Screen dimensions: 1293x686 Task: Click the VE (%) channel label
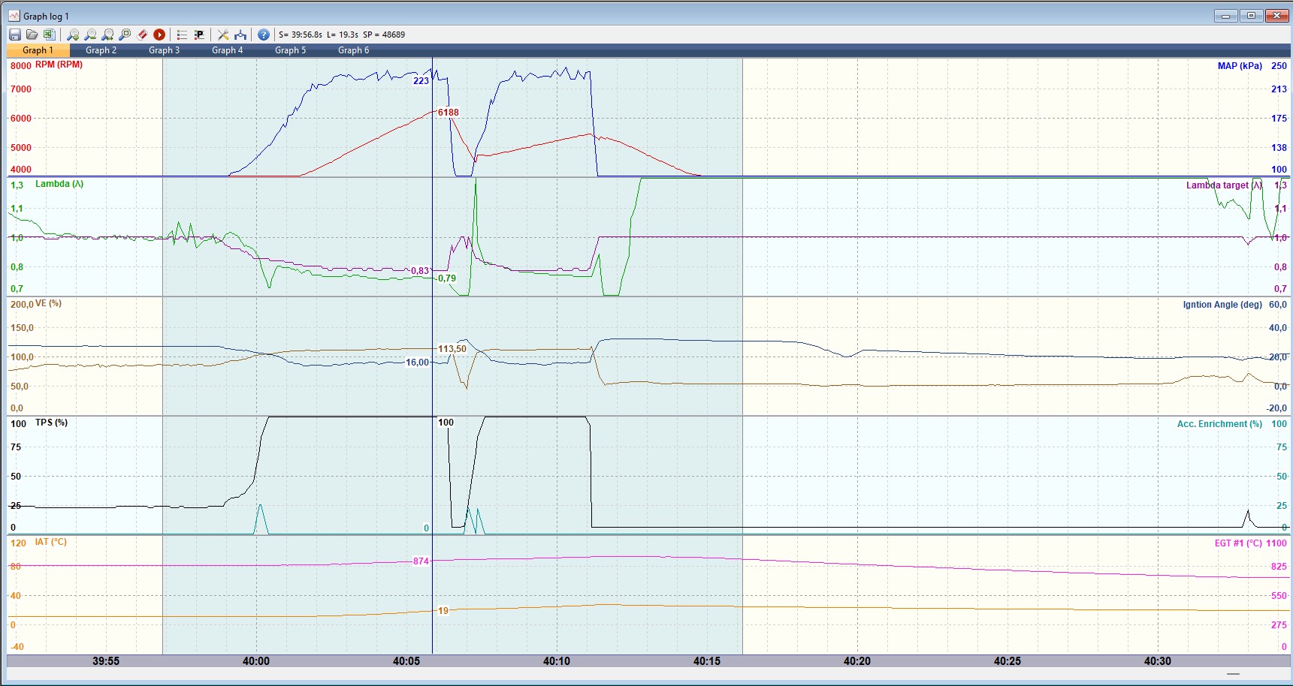point(48,303)
